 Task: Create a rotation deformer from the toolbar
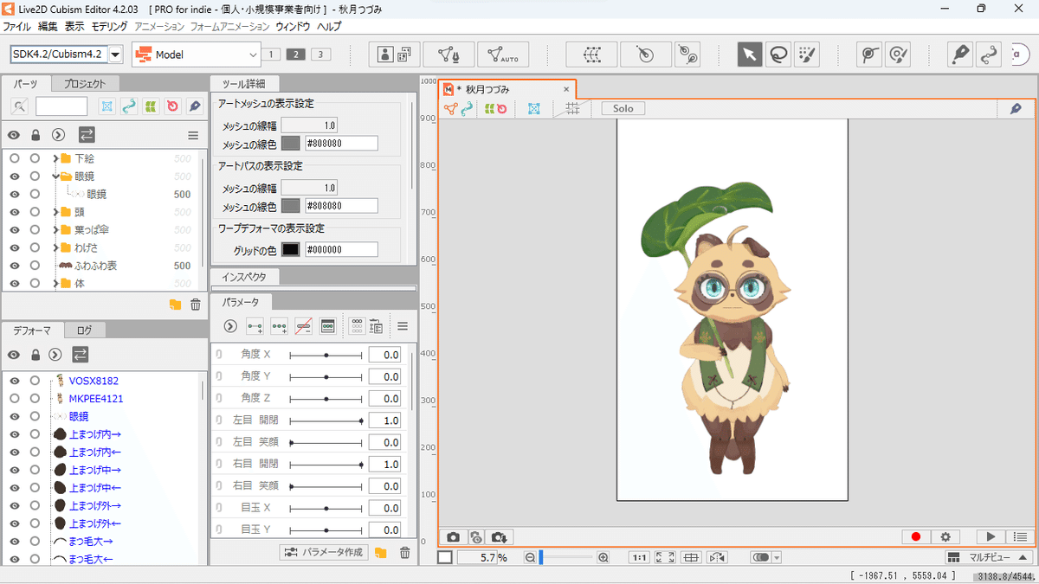coord(646,55)
